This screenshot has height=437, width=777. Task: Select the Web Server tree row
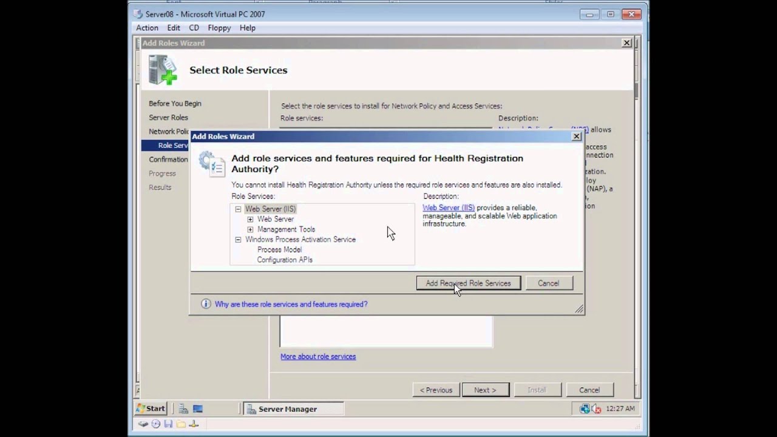(276, 219)
